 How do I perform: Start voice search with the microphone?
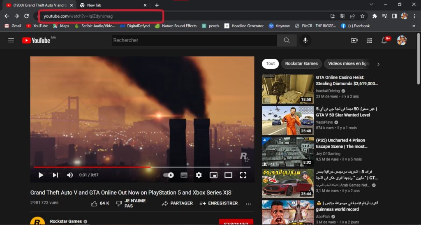(305, 40)
